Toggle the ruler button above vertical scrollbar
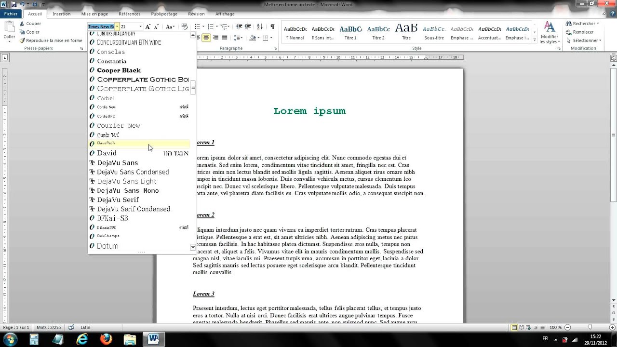Image resolution: width=617 pixels, height=347 pixels. click(x=614, y=57)
